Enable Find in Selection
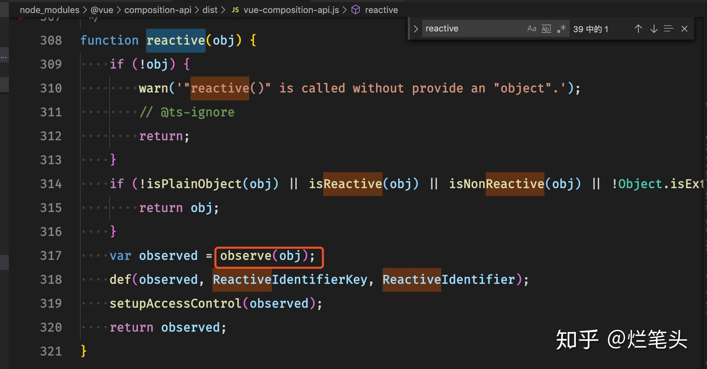This screenshot has width=707, height=369. point(668,29)
